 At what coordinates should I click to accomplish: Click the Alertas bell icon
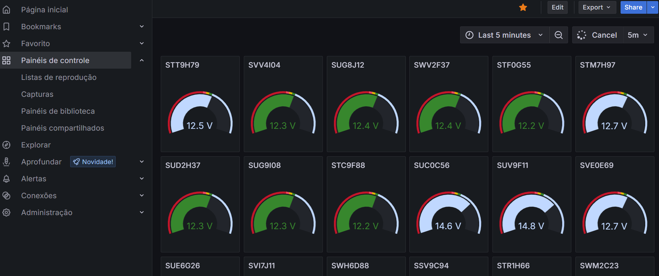(x=6, y=179)
